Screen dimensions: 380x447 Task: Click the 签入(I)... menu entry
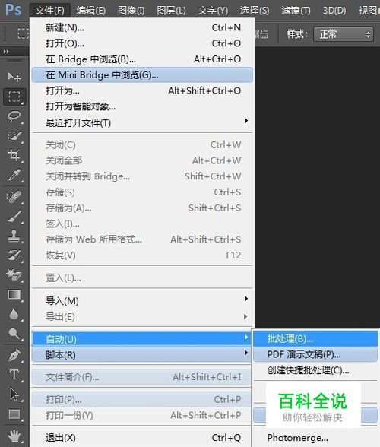pyautogui.click(x=142, y=223)
